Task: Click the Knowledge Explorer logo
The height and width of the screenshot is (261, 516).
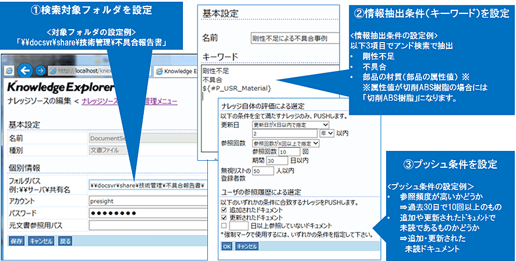Action: [x=61, y=88]
